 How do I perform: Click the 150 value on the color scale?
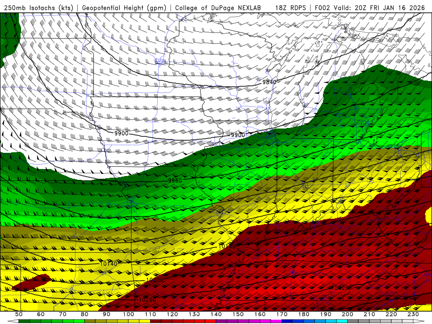pyautogui.click(x=238, y=314)
